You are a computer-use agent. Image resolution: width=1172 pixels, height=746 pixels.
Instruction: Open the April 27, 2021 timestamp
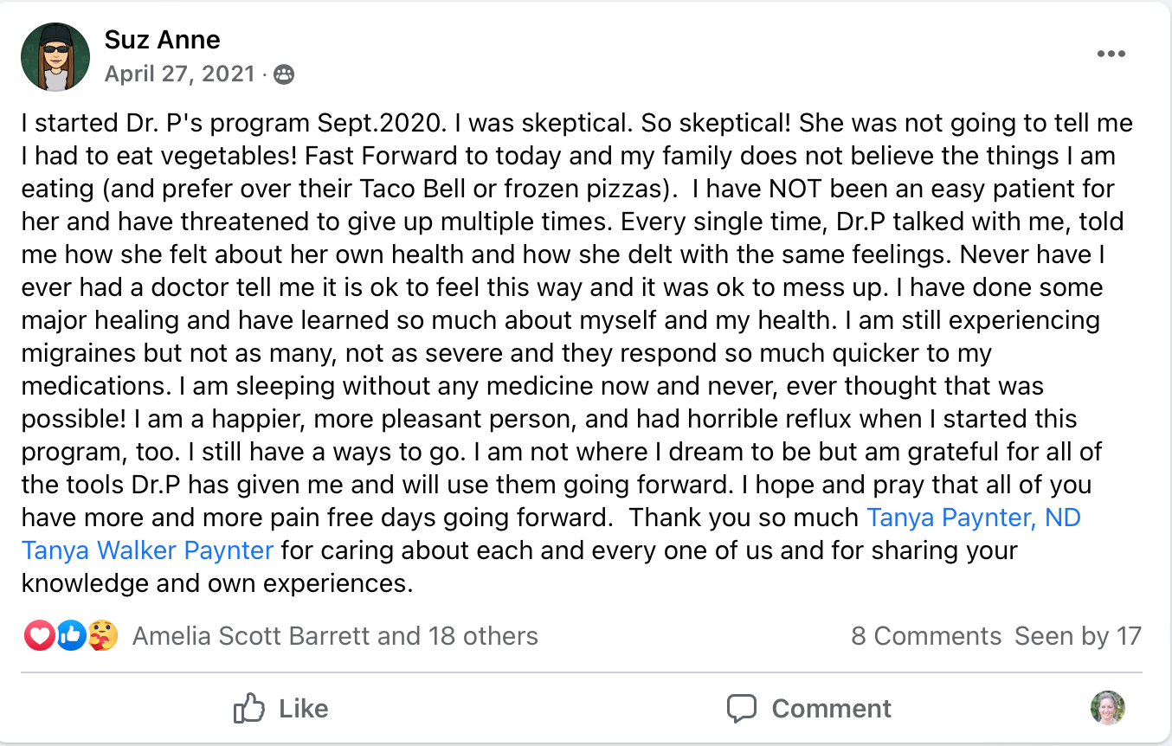pos(179,74)
